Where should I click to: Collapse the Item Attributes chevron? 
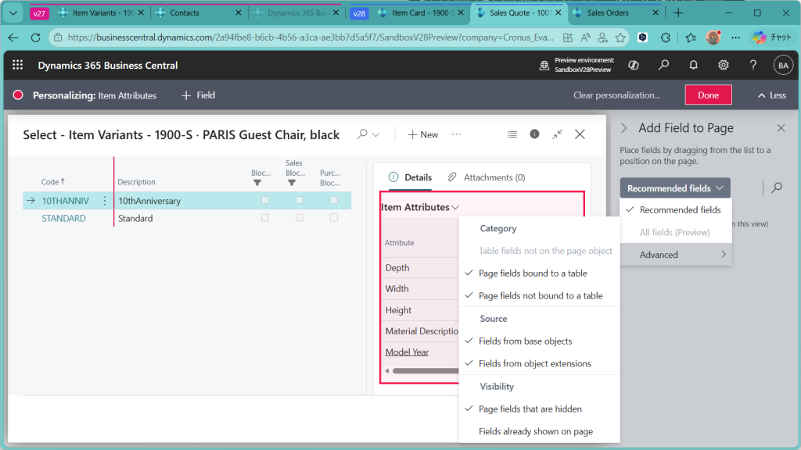click(455, 208)
